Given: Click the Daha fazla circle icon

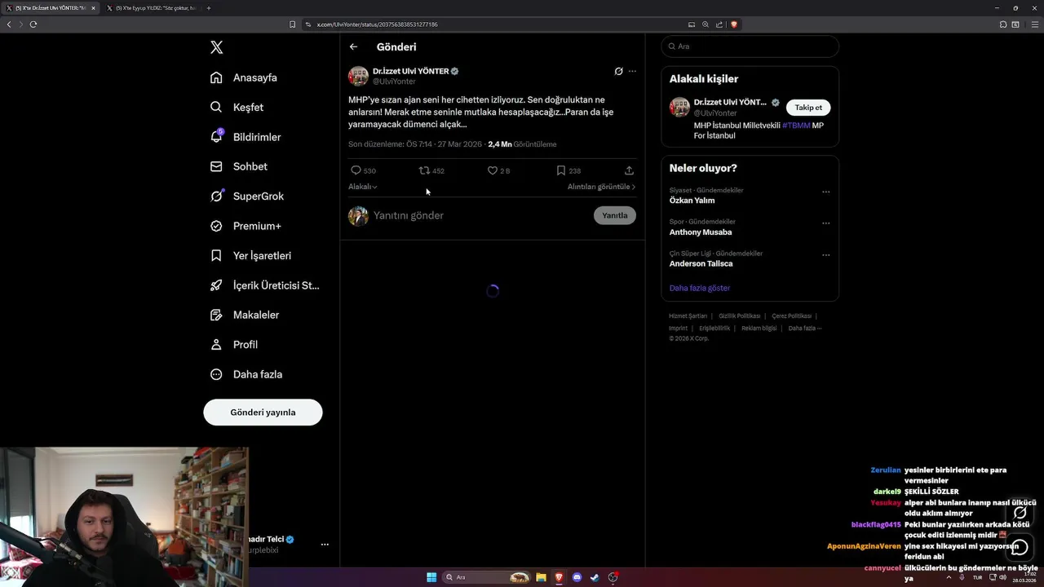Looking at the screenshot, I should (x=216, y=374).
